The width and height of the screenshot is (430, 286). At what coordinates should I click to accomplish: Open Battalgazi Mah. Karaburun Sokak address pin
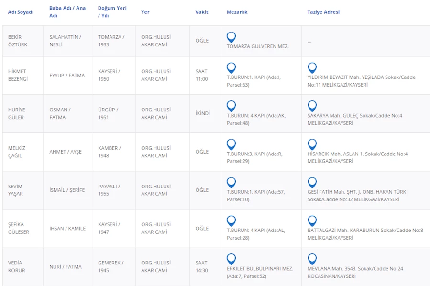[x=312, y=220]
